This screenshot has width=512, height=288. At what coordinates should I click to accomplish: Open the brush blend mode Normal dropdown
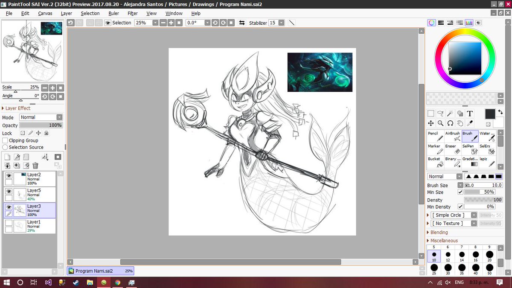coord(445,176)
